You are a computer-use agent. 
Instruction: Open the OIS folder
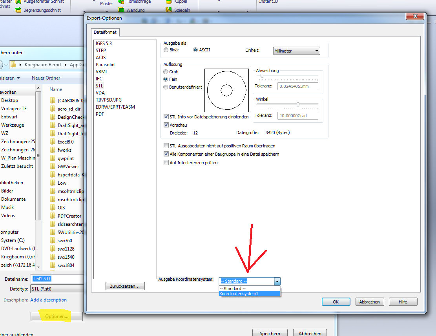(x=58, y=207)
